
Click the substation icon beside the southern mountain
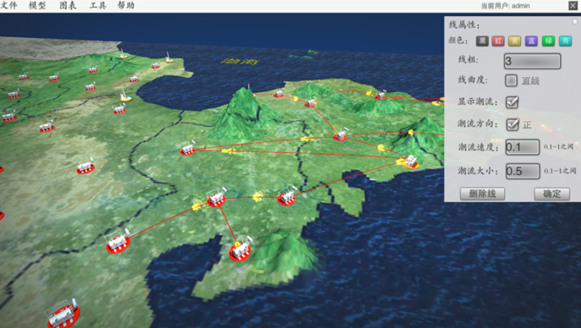240,249
